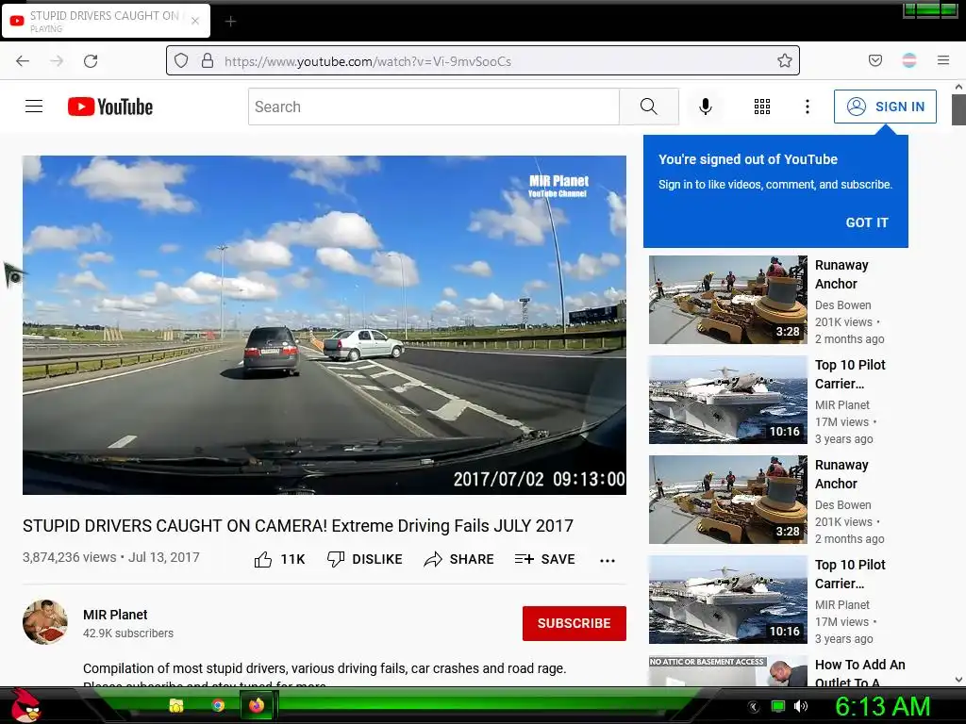Click the 11K like count
966x724 pixels.
pos(292,559)
